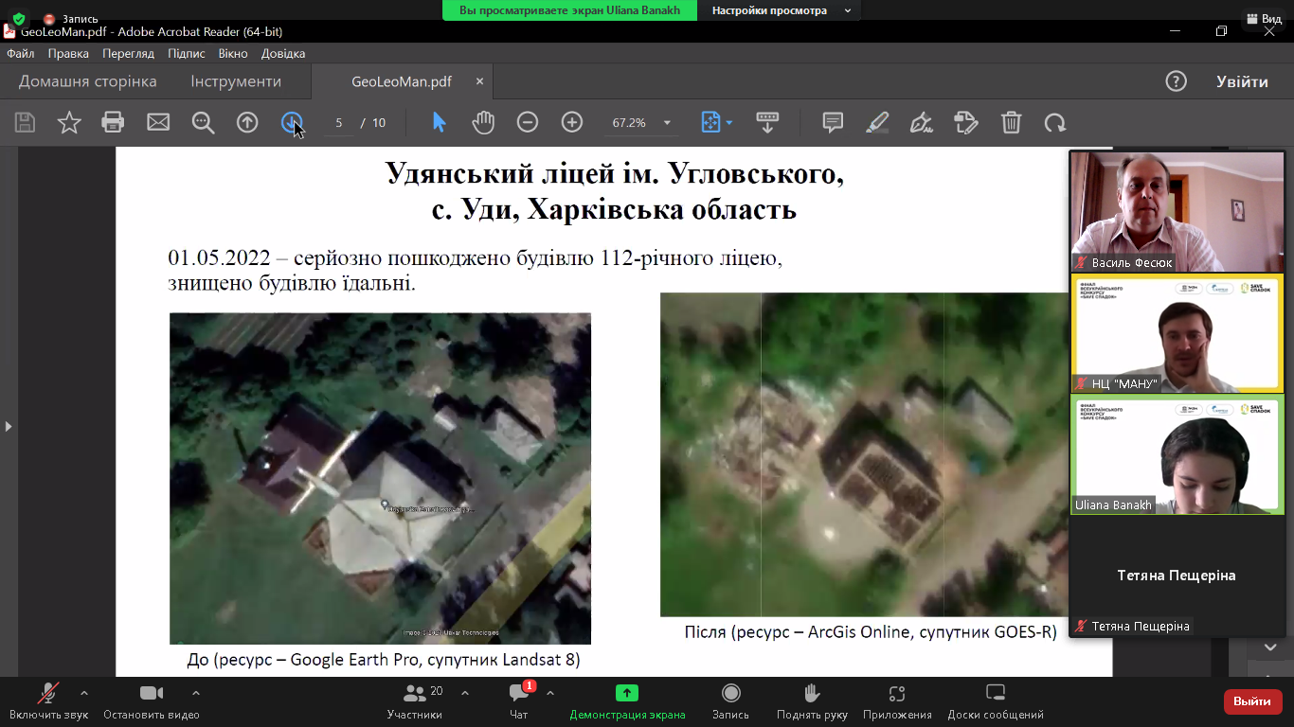Select the highlighter pen tool
The height and width of the screenshot is (727, 1294).
click(877, 122)
